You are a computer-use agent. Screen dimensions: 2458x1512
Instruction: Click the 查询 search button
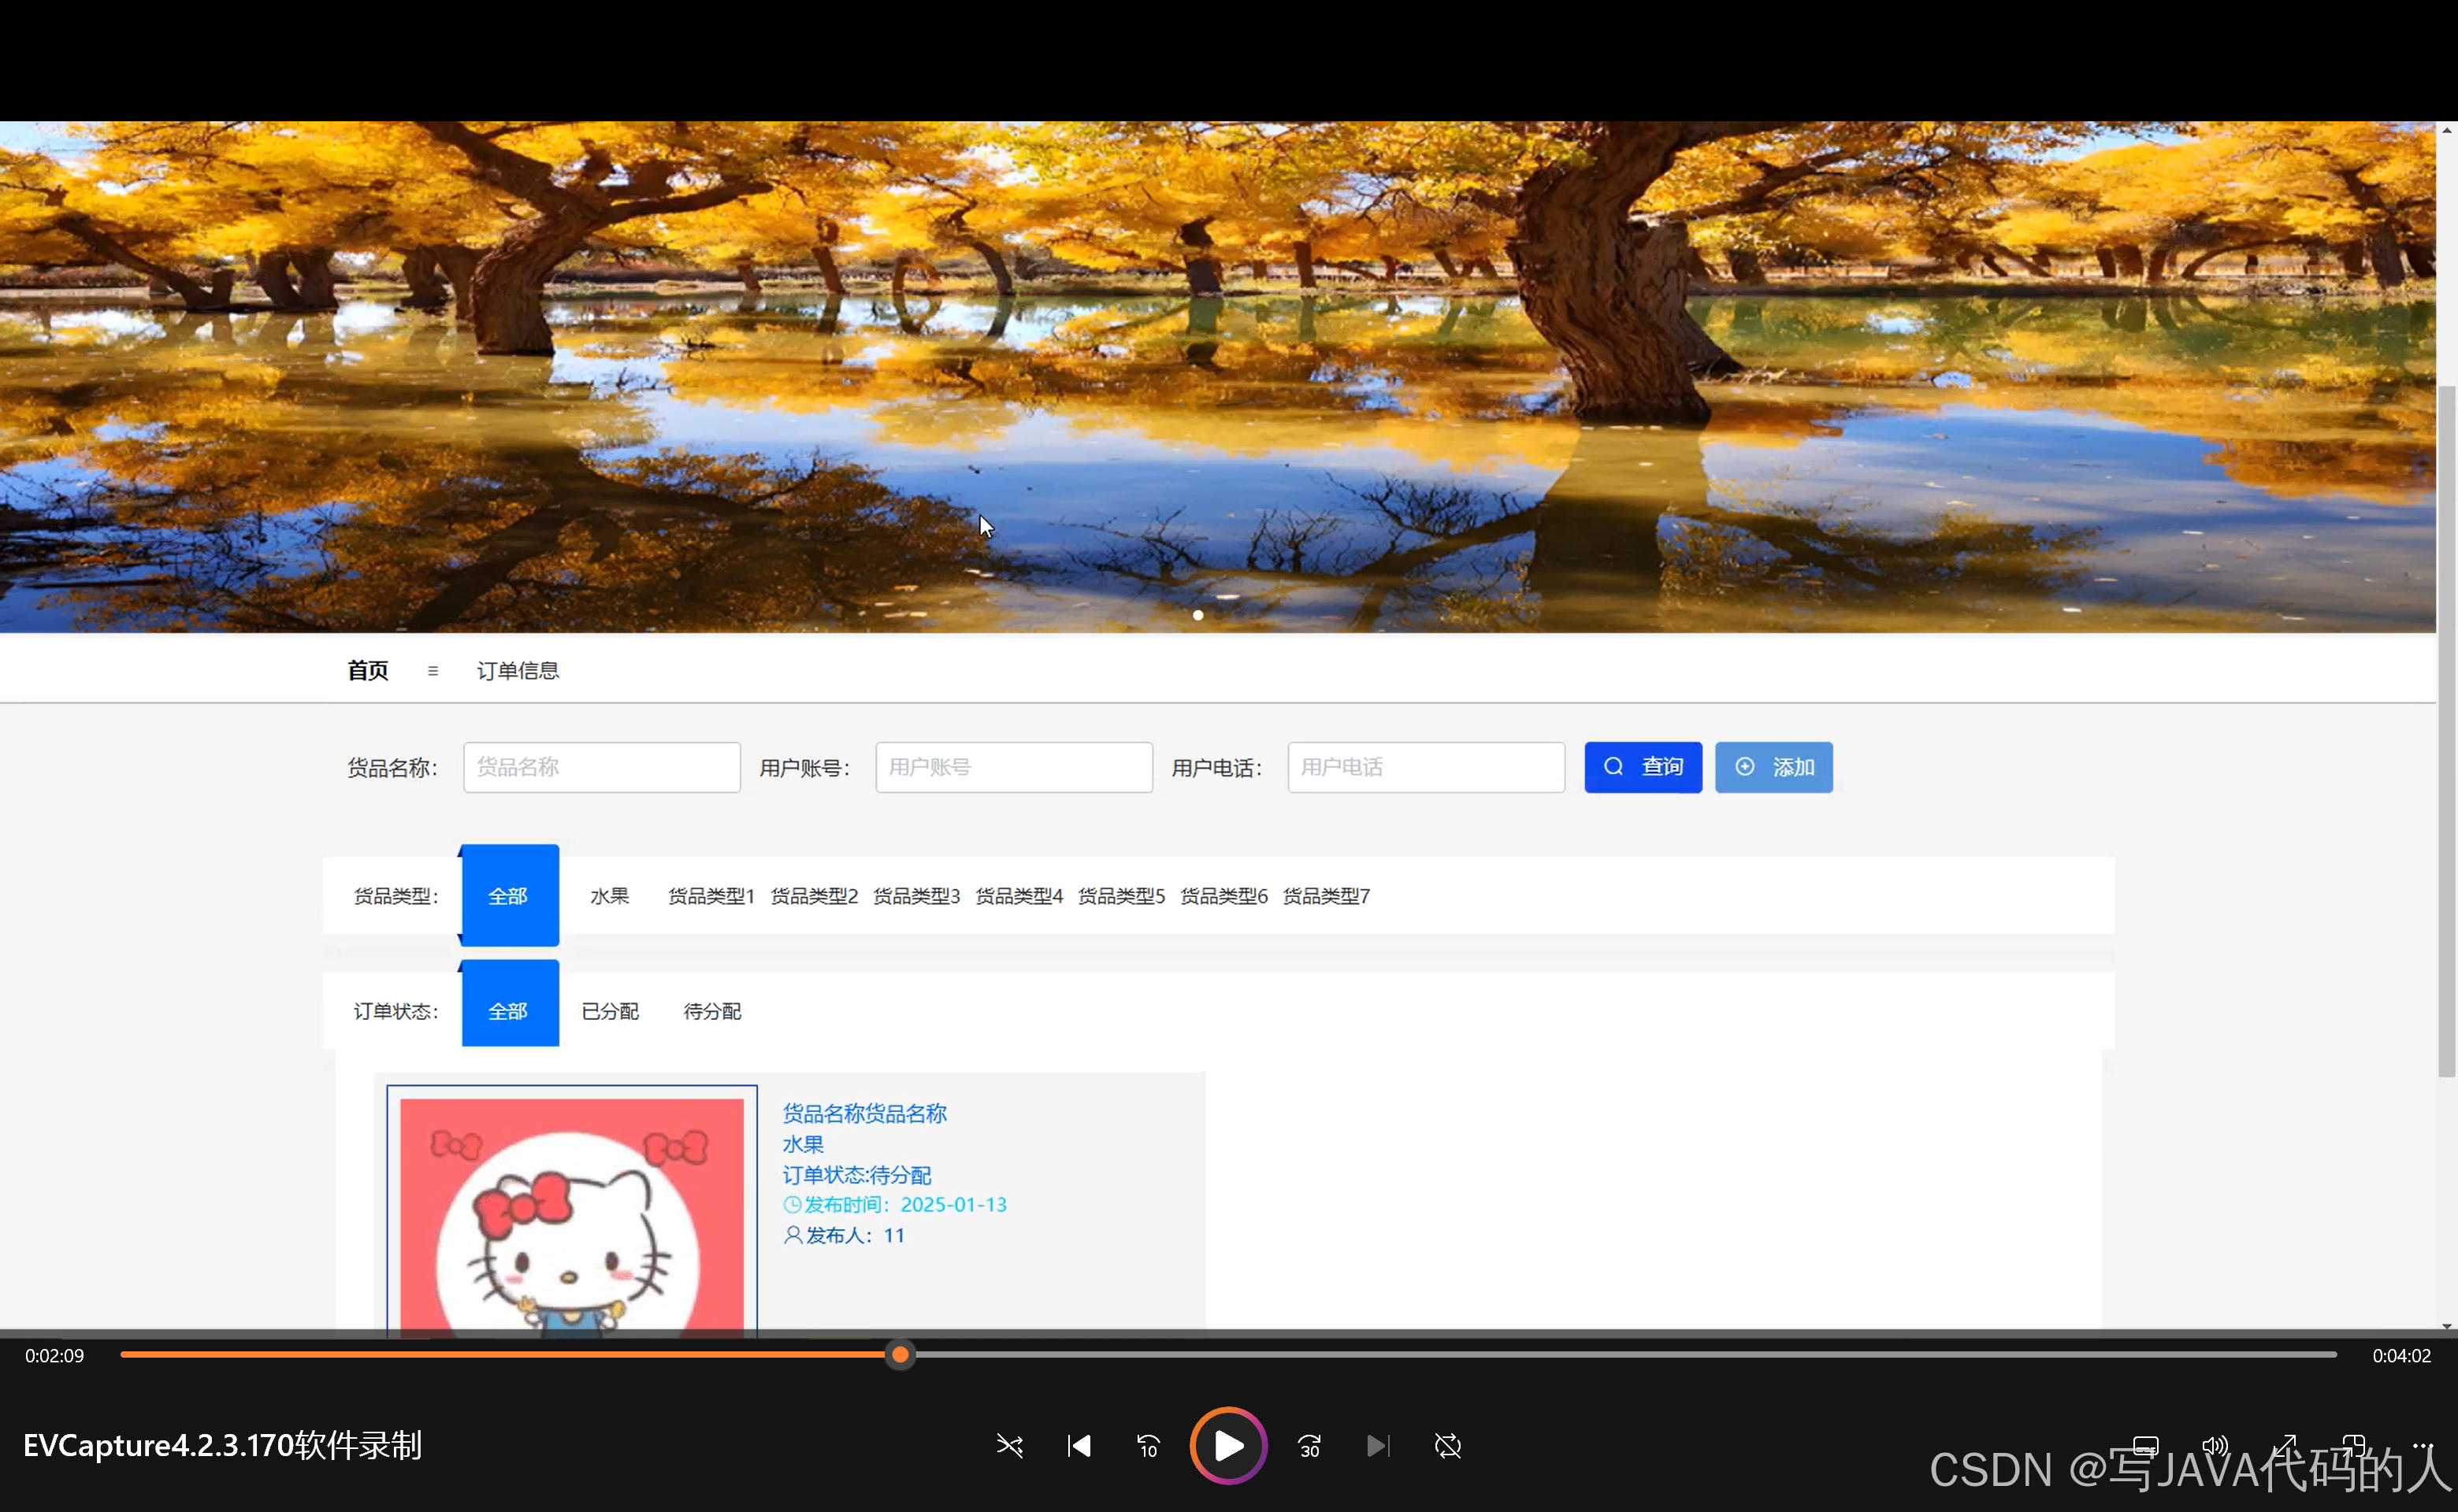[x=1643, y=767]
